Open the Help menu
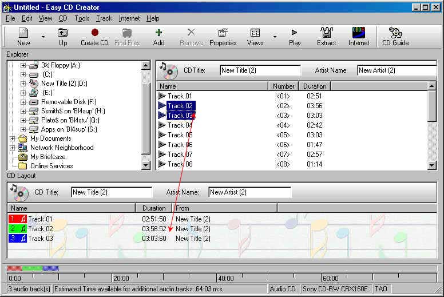Screen dimensions: 444x297 pyautogui.click(x=153, y=18)
